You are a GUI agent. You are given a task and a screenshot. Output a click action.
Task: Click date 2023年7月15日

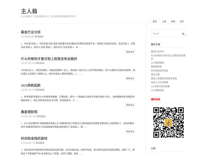point(28,63)
